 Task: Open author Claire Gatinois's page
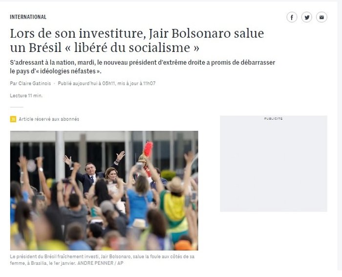(x=35, y=83)
